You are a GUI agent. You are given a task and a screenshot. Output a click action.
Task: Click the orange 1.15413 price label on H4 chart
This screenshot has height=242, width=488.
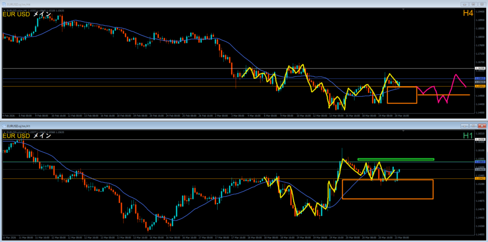point(479,86)
